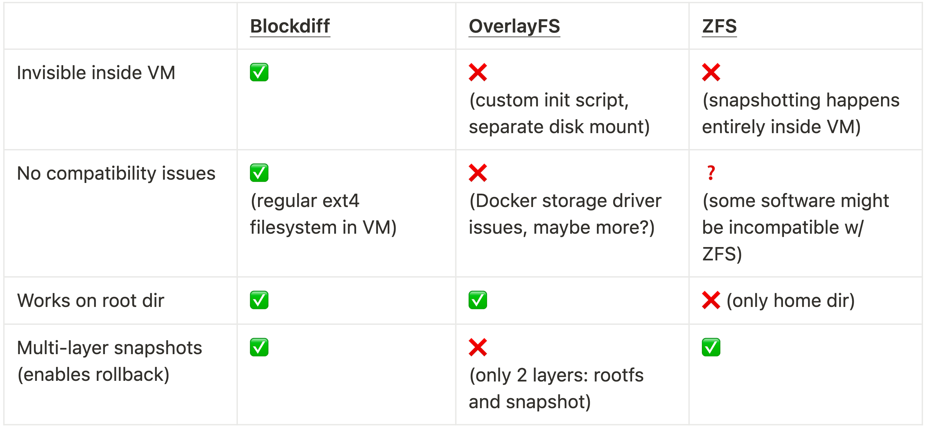Click Blockdiff's green check for Multi-layer snapshots
This screenshot has width=926, height=429.
pyautogui.click(x=259, y=348)
